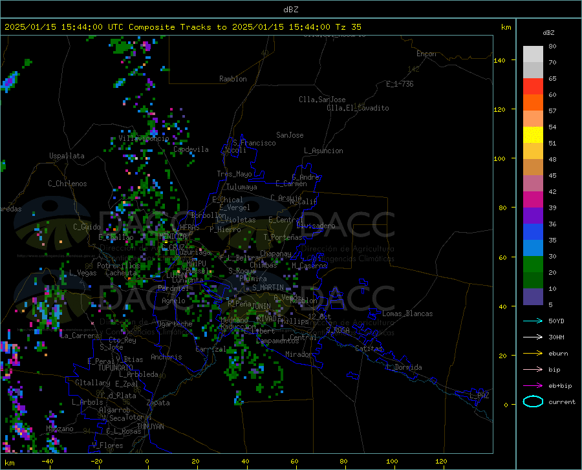Click the dBZ heading above the color scale
This screenshot has width=582, height=470.
(x=548, y=32)
